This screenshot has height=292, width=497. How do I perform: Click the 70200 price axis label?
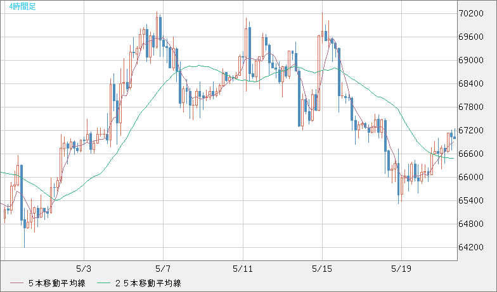point(471,13)
